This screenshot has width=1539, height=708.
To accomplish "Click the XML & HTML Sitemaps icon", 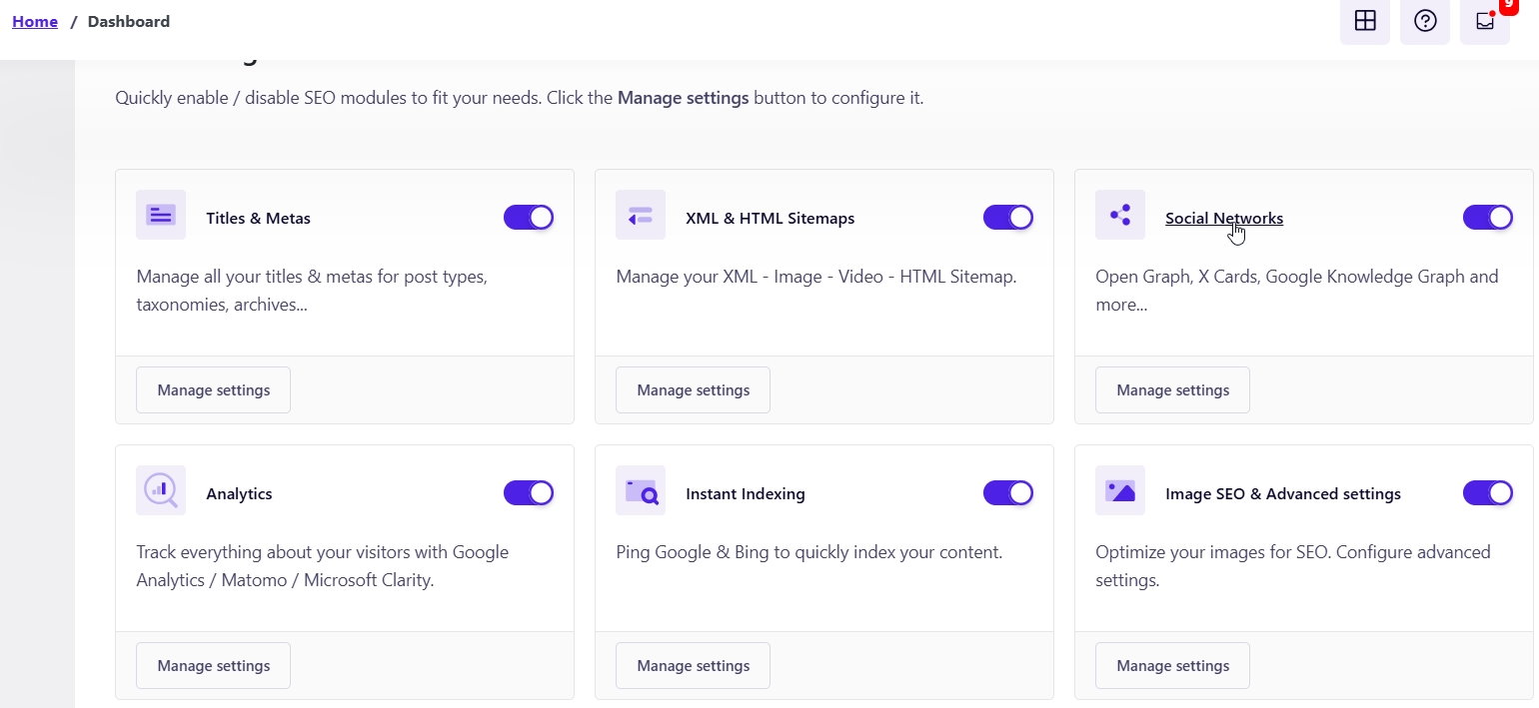I will coord(641,215).
